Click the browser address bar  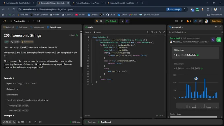click(92, 9)
